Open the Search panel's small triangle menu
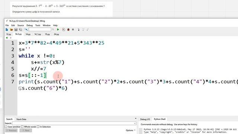The width and height of the screenshot is (238, 134). 135,118
